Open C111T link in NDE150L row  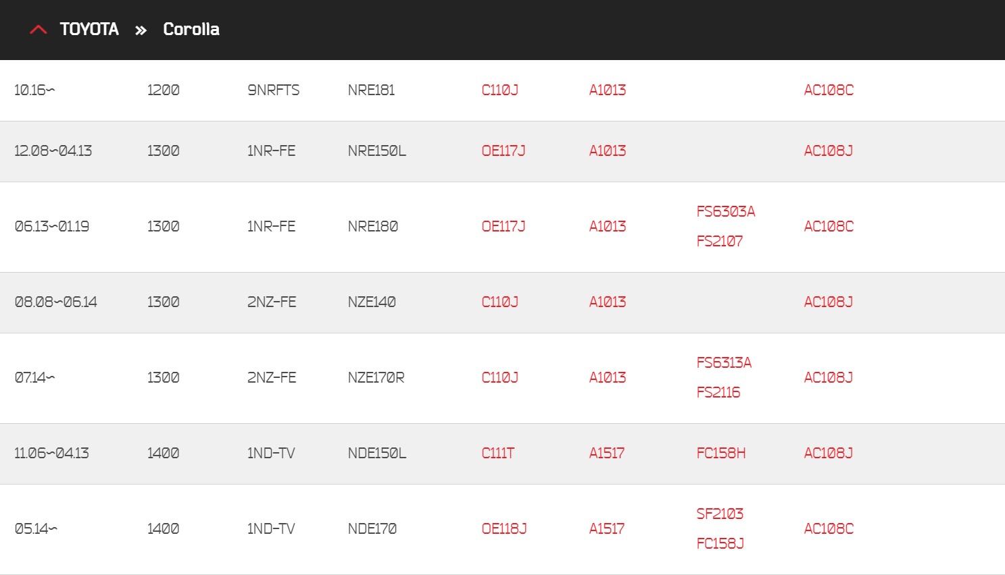pos(497,454)
